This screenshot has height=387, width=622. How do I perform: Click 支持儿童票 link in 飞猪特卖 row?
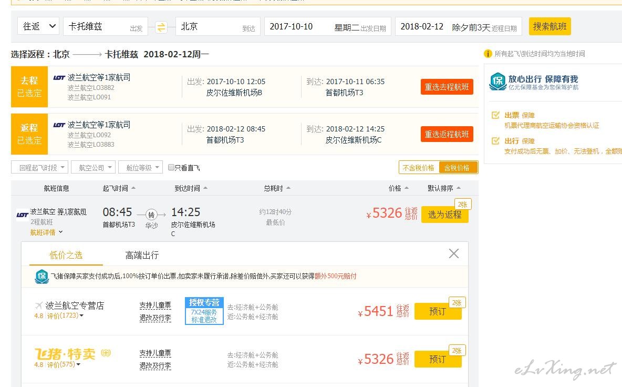(x=155, y=353)
